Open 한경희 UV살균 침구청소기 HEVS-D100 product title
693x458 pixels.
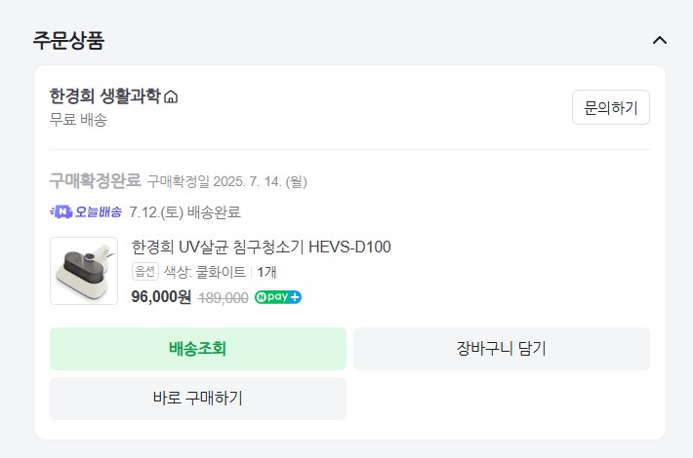tap(261, 247)
